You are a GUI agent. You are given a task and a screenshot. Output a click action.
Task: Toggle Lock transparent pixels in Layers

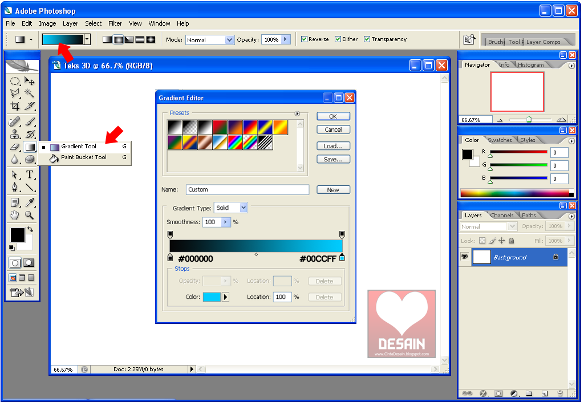pos(482,241)
